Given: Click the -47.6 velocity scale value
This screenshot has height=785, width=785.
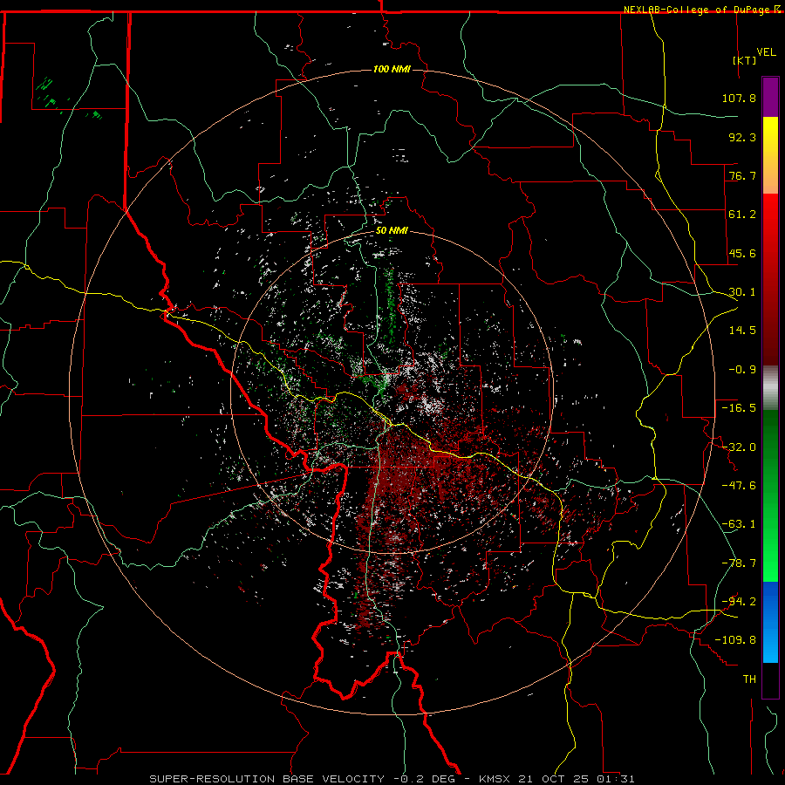Looking at the screenshot, I should (x=739, y=486).
